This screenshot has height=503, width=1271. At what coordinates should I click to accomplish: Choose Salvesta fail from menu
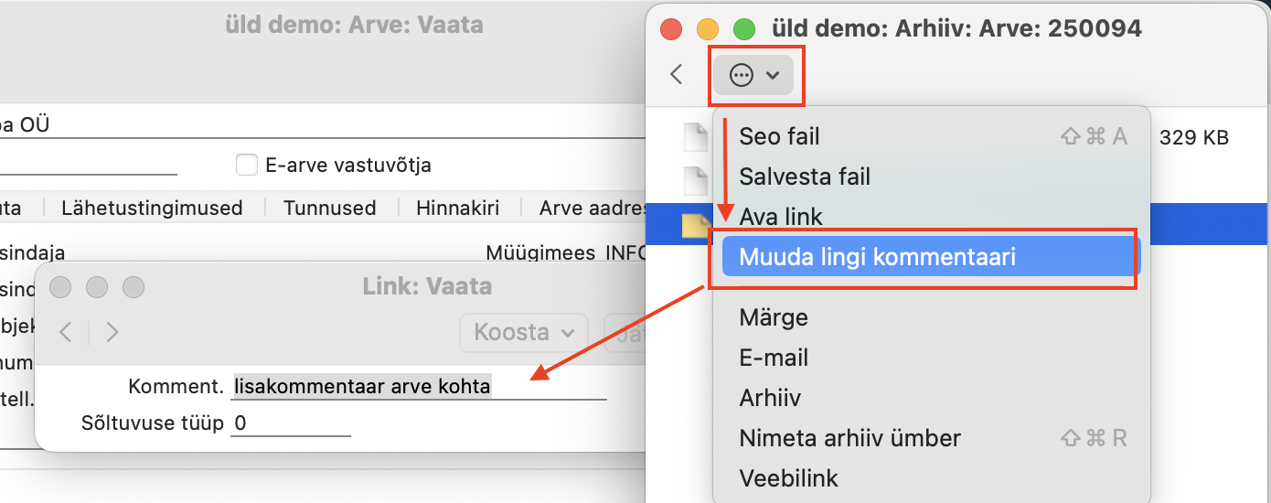click(805, 177)
